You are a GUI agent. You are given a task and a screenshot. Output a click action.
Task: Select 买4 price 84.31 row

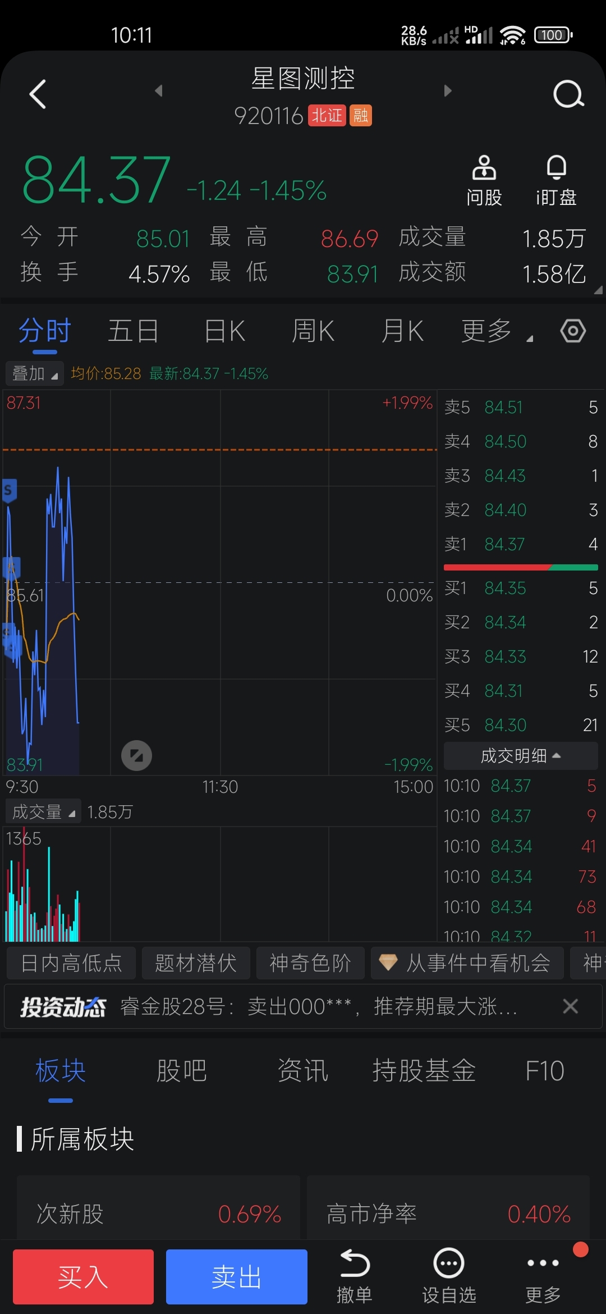[521, 691]
